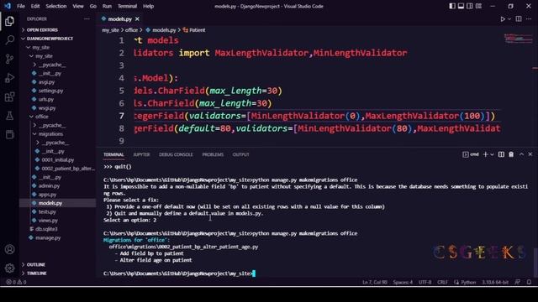Open db.sqlite3 in explorer
The height and width of the screenshot is (302, 538).
[46, 229]
